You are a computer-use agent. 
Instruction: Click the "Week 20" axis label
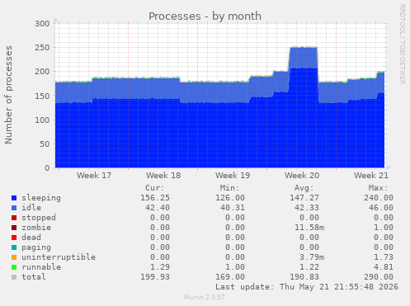[302, 176]
